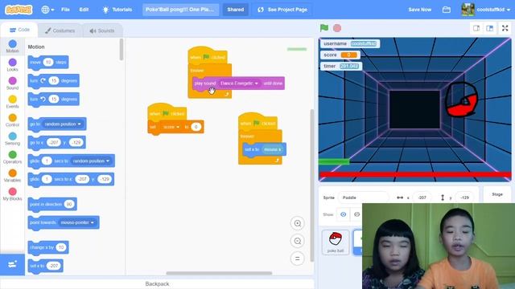Click the Shared button
This screenshot has width=515, height=289.
[x=236, y=10]
